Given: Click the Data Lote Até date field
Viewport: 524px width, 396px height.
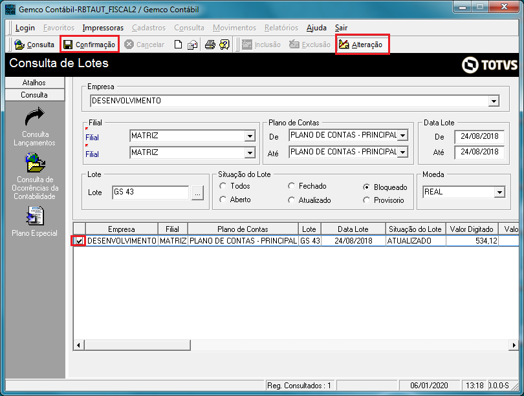Looking at the screenshot, I should [x=479, y=152].
